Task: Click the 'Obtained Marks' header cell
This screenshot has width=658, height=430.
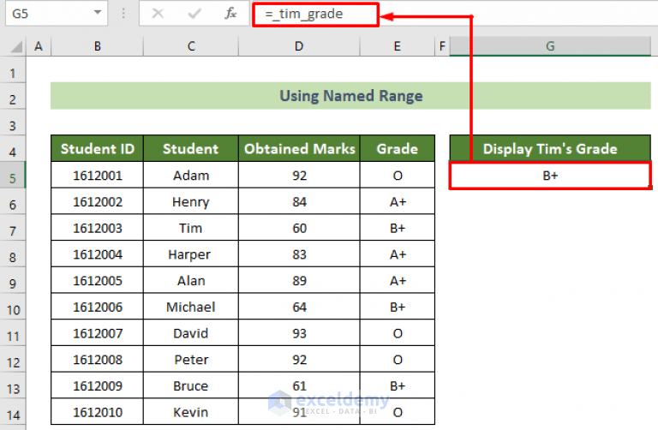Action: [x=299, y=148]
